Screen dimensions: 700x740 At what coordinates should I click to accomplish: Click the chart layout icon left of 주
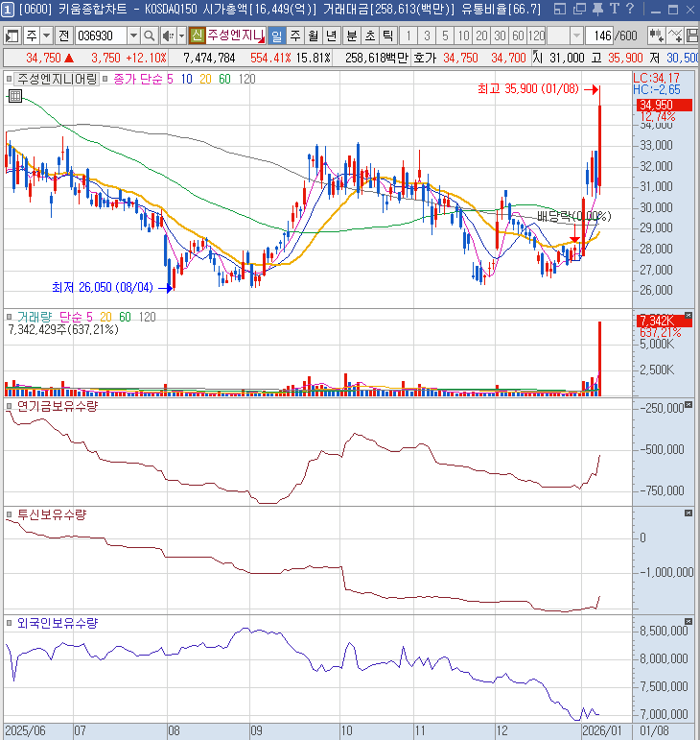pos(13,36)
